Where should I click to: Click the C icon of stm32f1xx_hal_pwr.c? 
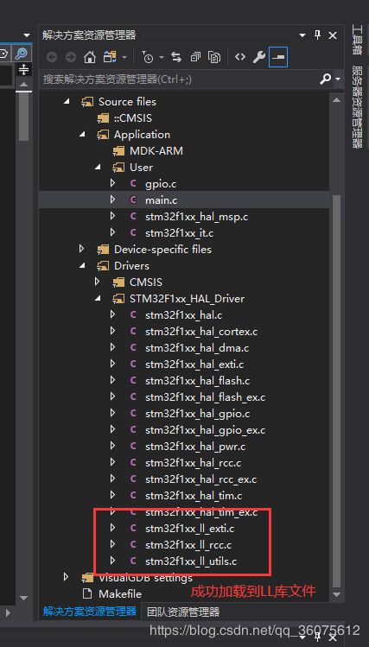pos(133,446)
